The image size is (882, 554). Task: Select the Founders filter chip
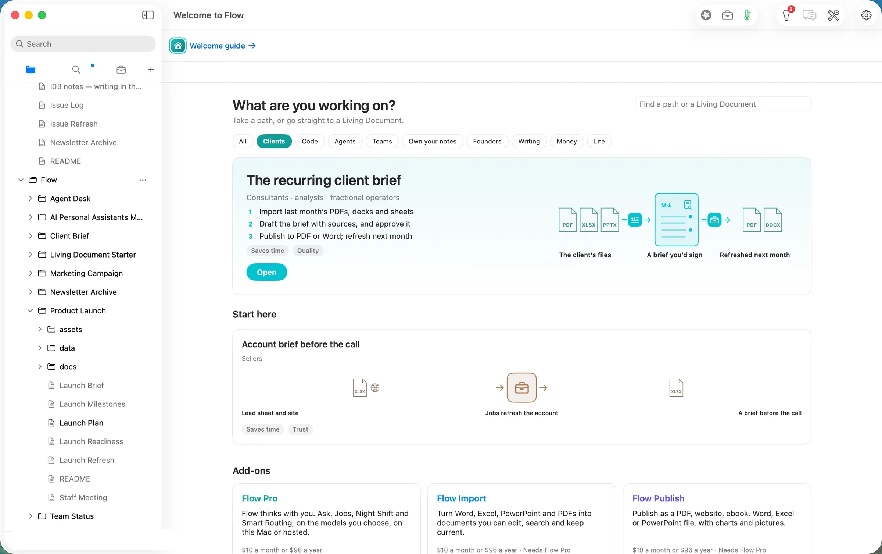pos(487,141)
